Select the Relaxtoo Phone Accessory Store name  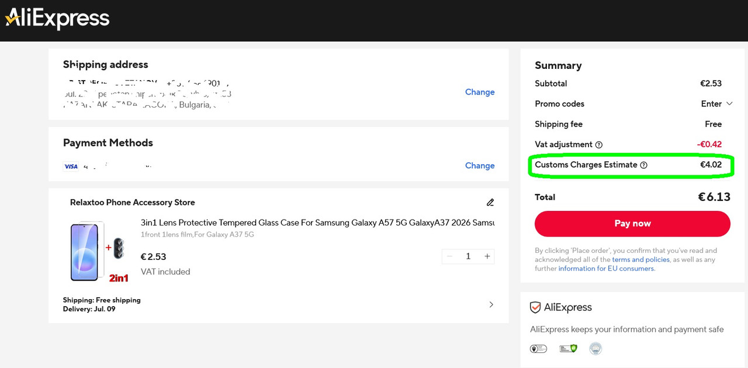tap(133, 202)
